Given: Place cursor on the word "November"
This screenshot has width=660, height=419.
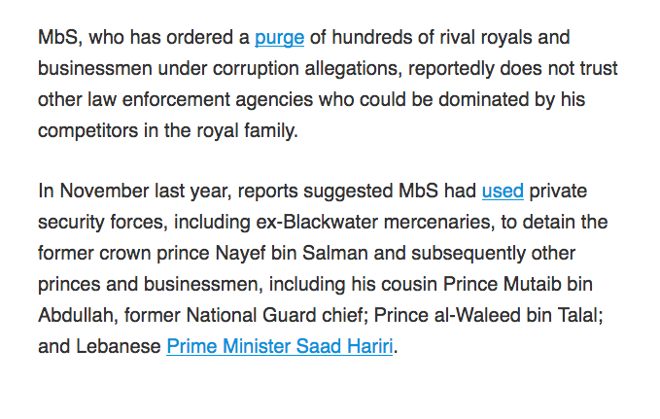Looking at the screenshot, I should coord(104,192).
